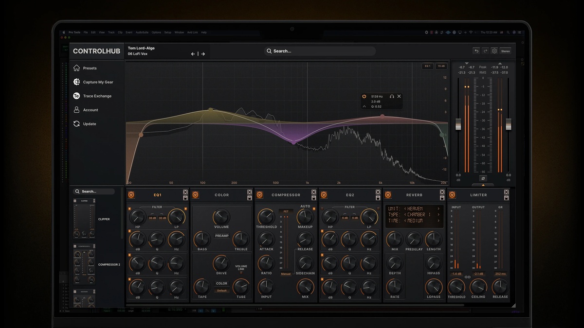
Task: Open the ControlHub settings gear
Action: [x=494, y=51]
